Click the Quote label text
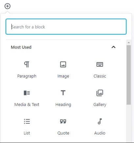Screen dimensions: 134x143 click(x=63, y=133)
